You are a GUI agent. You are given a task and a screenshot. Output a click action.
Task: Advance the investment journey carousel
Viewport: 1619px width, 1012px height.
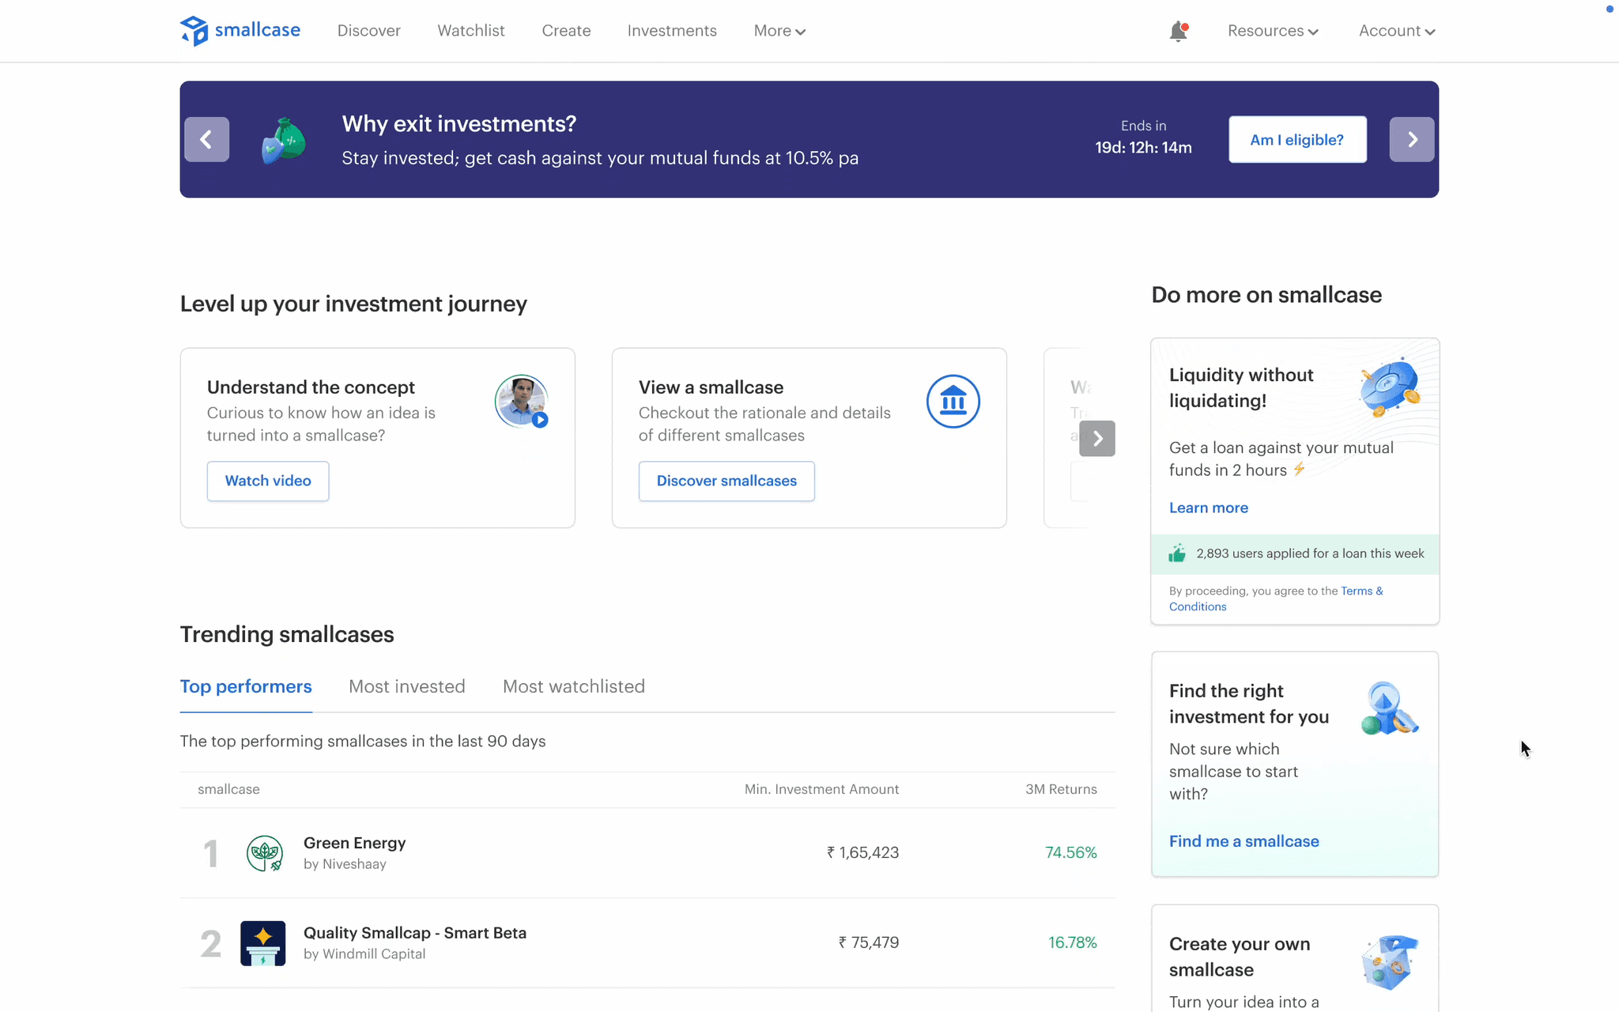(1097, 438)
